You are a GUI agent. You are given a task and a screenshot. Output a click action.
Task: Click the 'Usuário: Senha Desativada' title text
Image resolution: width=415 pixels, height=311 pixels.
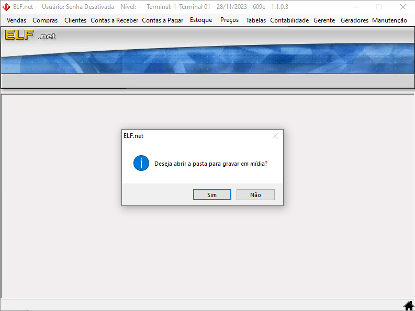tap(78, 7)
